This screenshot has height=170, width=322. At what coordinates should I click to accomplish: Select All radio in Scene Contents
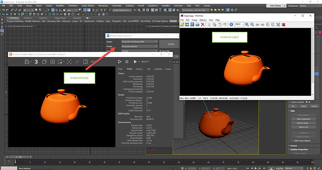(x=307, y=102)
